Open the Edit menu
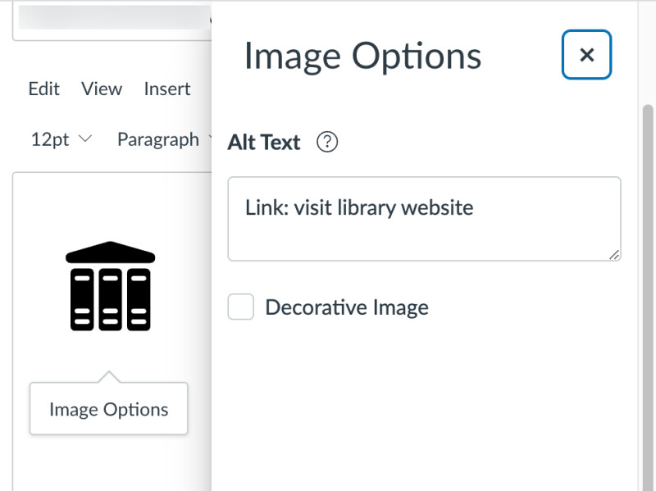This screenshot has width=656, height=491. (43, 89)
